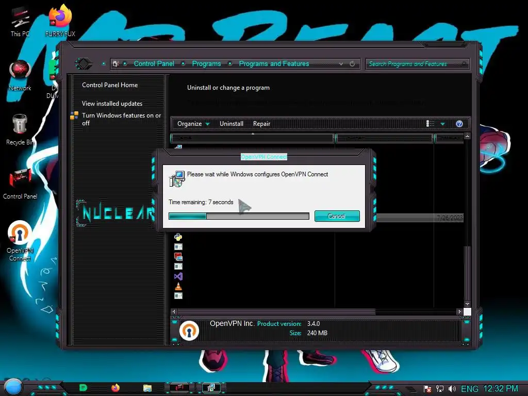The image size is (528, 396).
Task: Cancel the OpenVPN Connect configuration
Action: (x=337, y=216)
